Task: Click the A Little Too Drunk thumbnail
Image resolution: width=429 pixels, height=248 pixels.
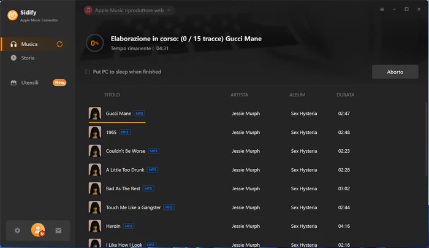Action: click(95, 170)
